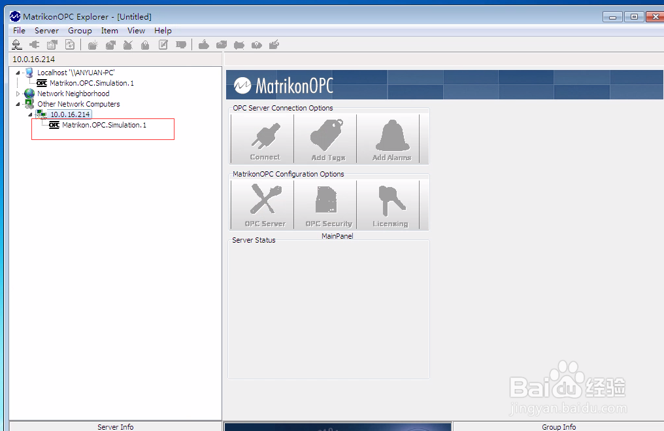The image size is (664, 431).
Task: Click the Group Info panel label
Action: click(x=559, y=426)
